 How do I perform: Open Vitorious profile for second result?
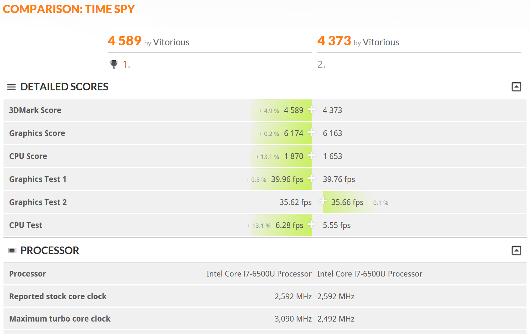pos(381,42)
